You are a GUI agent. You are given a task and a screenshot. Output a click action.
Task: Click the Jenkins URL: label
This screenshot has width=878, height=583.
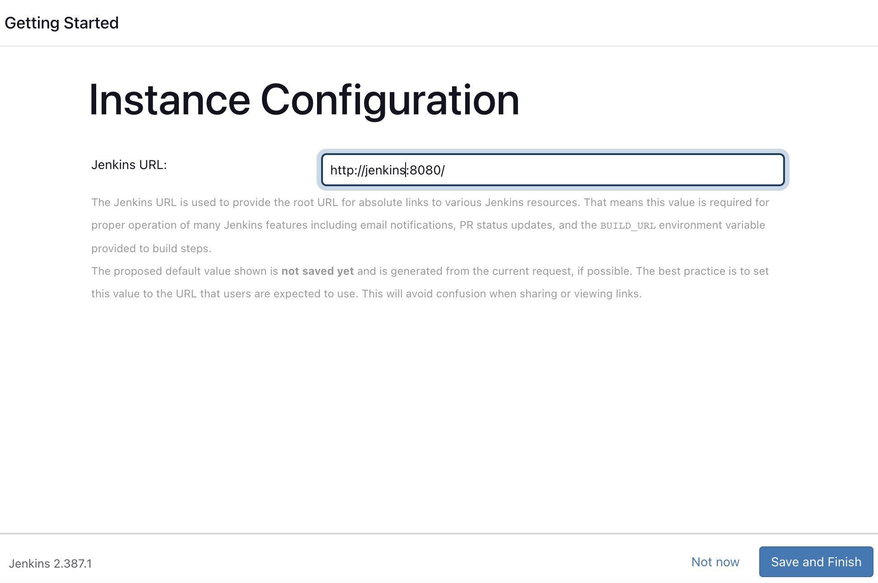129,165
